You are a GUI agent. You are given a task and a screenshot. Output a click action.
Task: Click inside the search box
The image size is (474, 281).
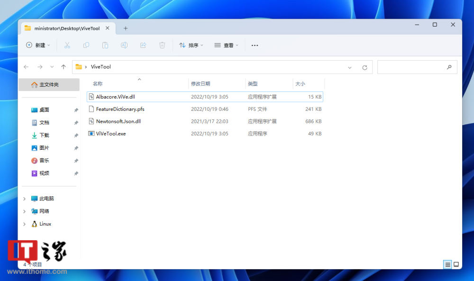click(x=417, y=67)
